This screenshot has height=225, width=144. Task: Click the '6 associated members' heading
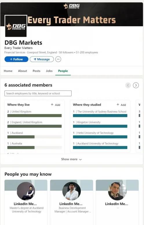tap(28, 85)
